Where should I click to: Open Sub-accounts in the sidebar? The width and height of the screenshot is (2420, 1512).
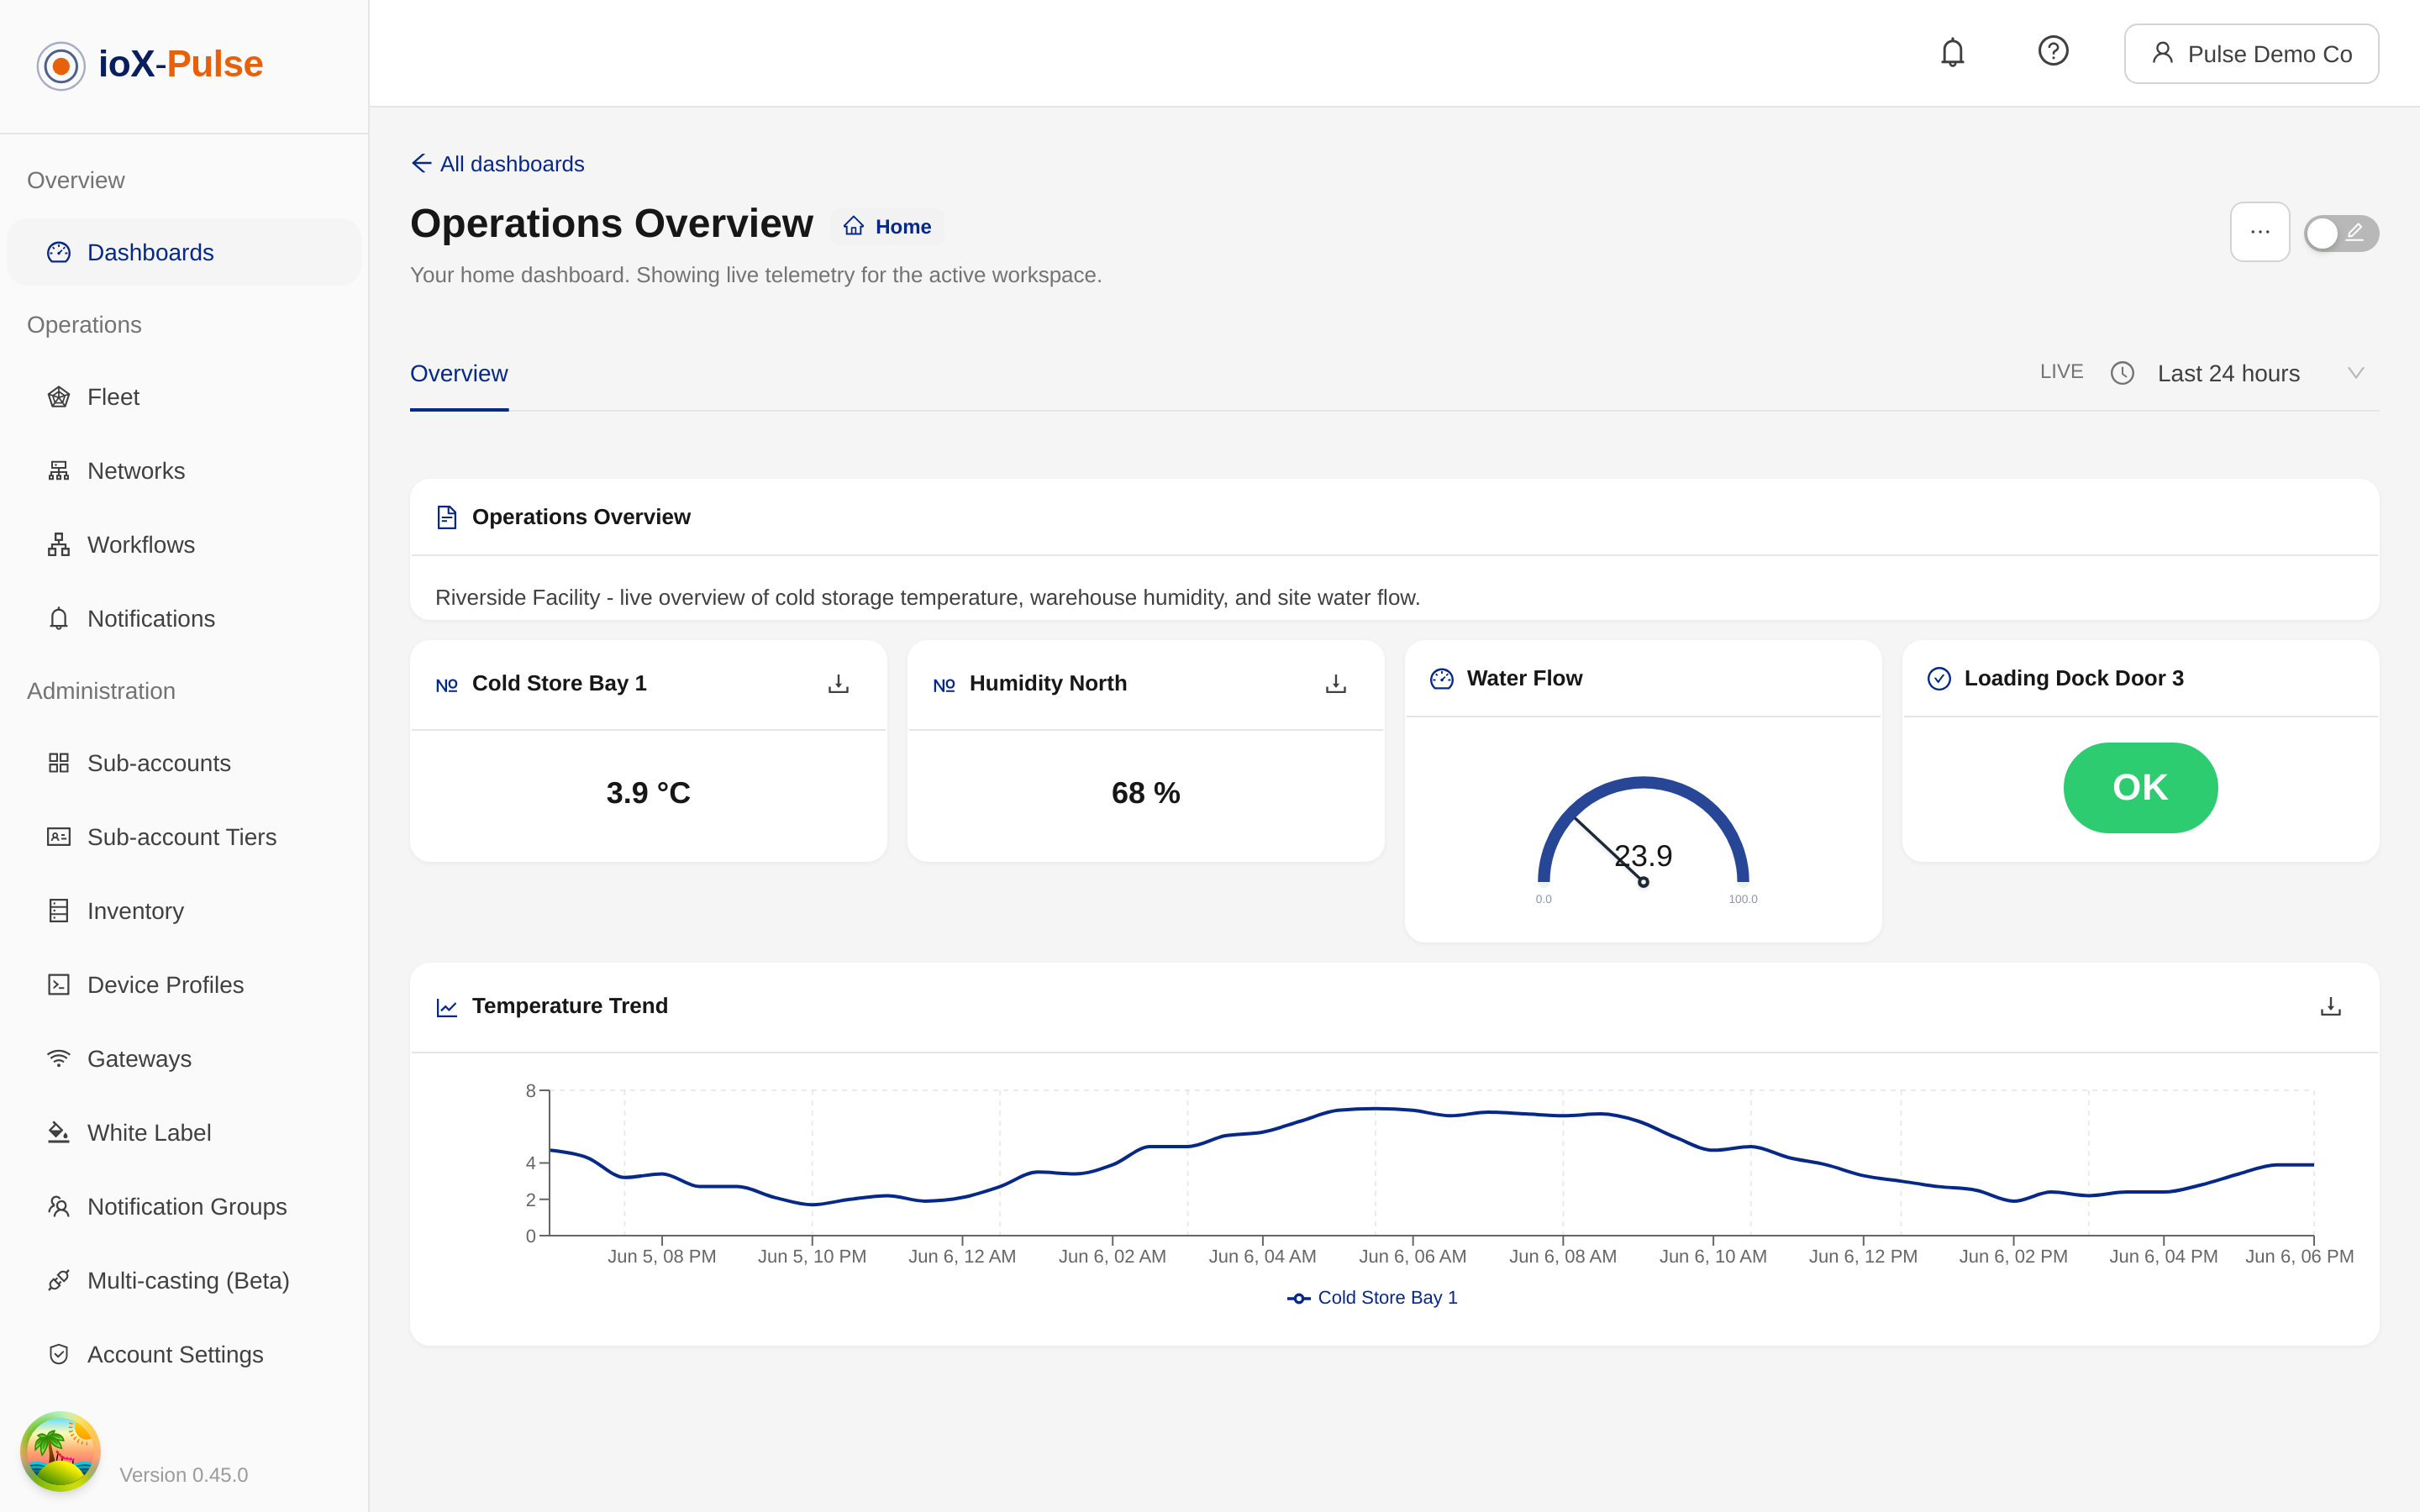(184, 763)
